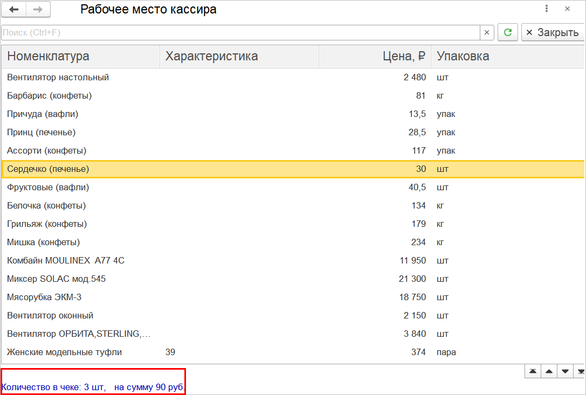The height and width of the screenshot is (395, 586).
Task: Select the Барбарис (конфеты) item
Action: point(50,96)
